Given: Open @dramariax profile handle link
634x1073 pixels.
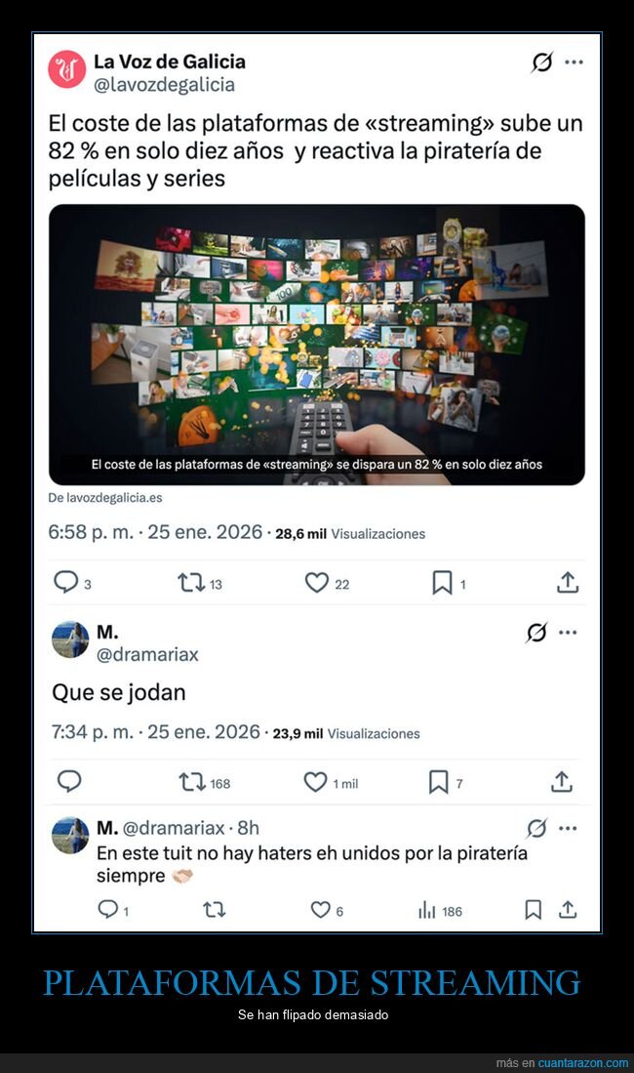Looking at the screenshot, I should [x=147, y=655].
